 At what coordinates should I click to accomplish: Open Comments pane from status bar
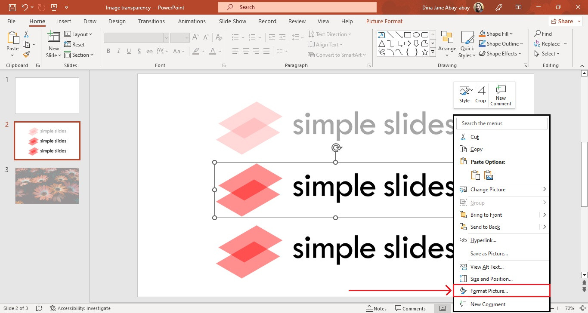(x=409, y=308)
